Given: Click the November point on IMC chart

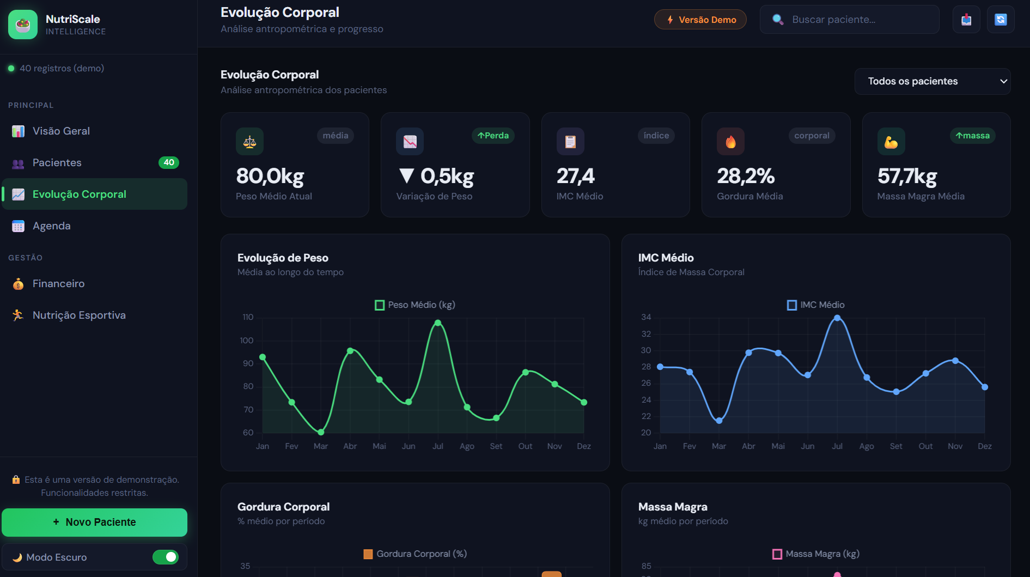Looking at the screenshot, I should 955,361.
